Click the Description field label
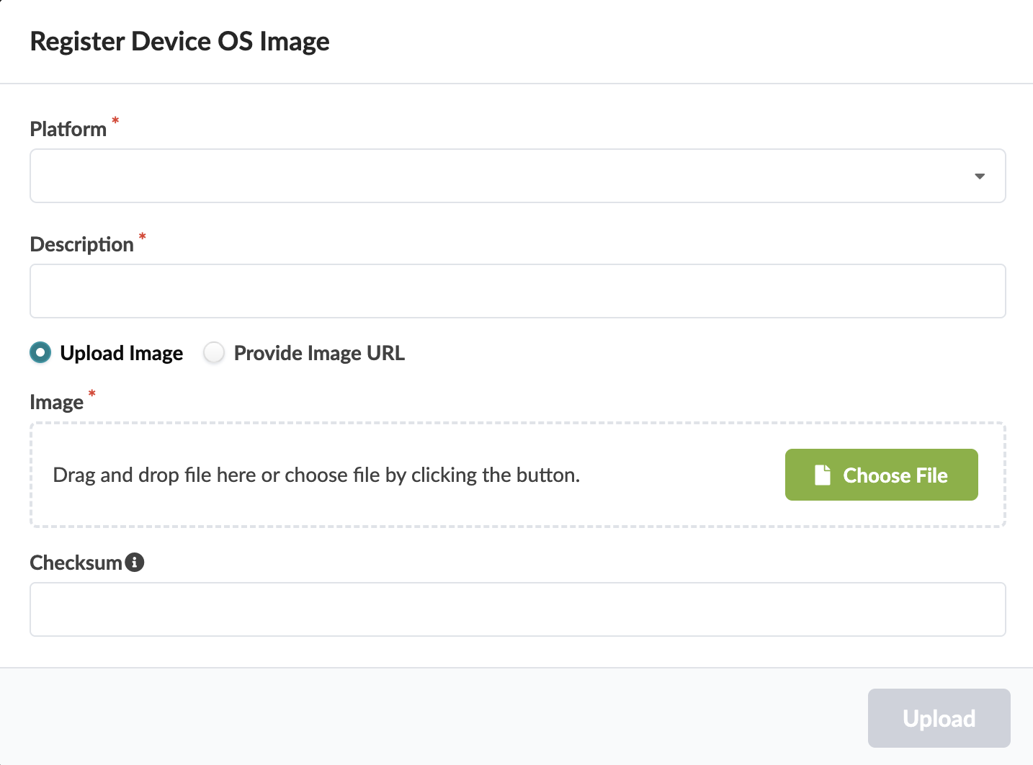 pyautogui.click(x=82, y=245)
